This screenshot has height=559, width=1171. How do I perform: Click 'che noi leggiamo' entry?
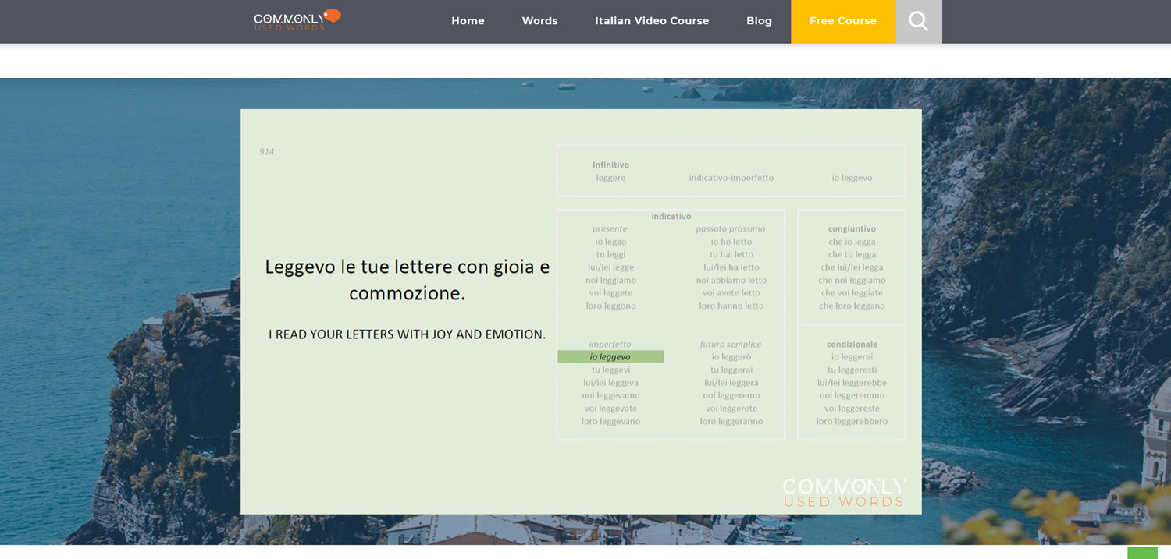click(x=852, y=280)
